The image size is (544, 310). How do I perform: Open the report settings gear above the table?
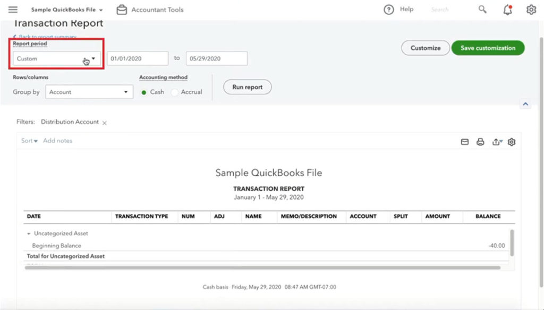coord(511,142)
